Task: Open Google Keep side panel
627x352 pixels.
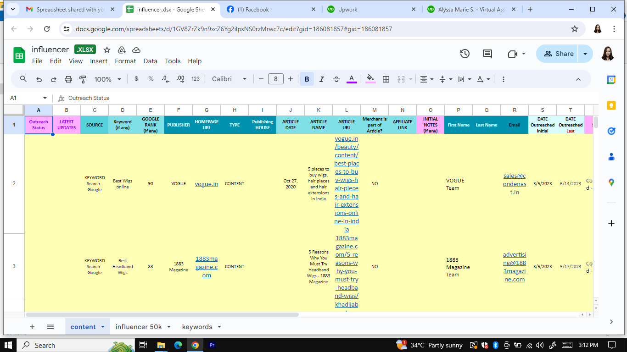Action: point(611,105)
